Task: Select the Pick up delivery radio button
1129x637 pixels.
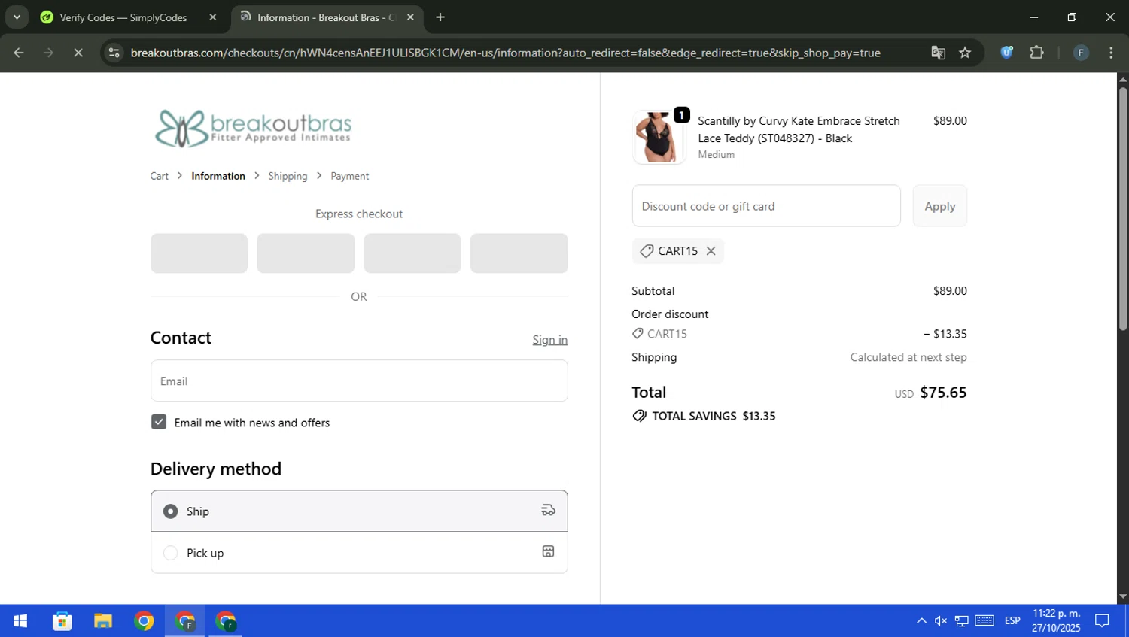Action: (x=171, y=553)
